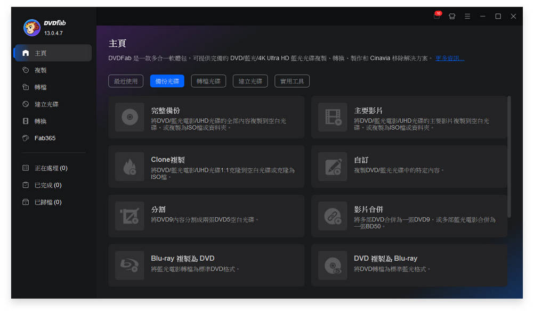Screen dimensions: 534x314
Task: Switch to the 實用工具 tab
Action: [292, 81]
